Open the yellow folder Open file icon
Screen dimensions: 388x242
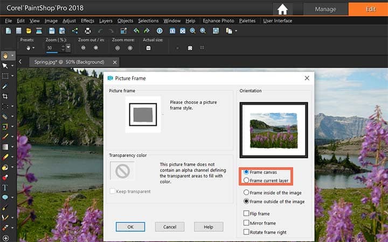(29, 31)
